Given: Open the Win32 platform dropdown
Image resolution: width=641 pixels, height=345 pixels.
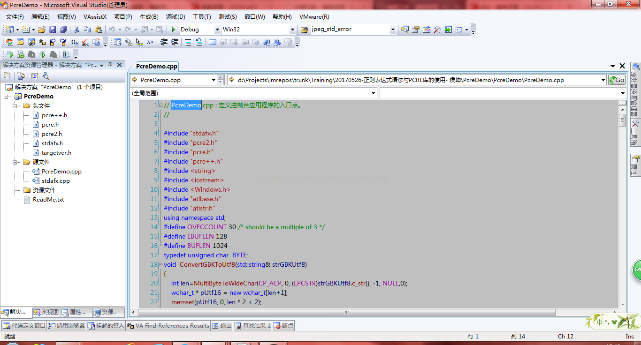Looking at the screenshot, I should click(292, 30).
